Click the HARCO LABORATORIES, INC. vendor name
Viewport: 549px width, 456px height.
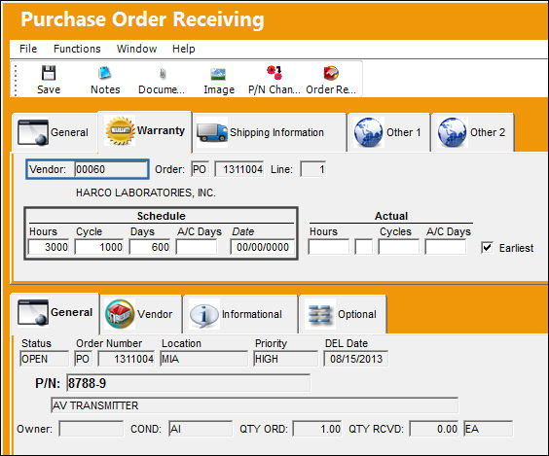click(146, 193)
